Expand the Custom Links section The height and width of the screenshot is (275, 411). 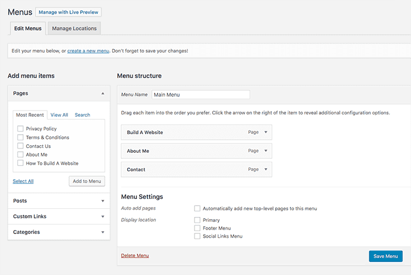tap(102, 216)
